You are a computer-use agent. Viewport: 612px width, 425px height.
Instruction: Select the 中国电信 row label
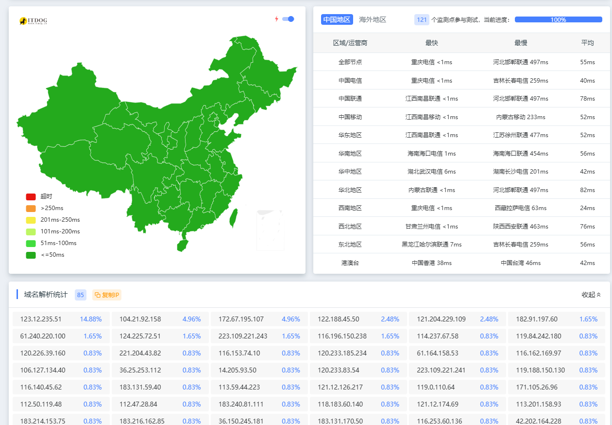point(350,80)
